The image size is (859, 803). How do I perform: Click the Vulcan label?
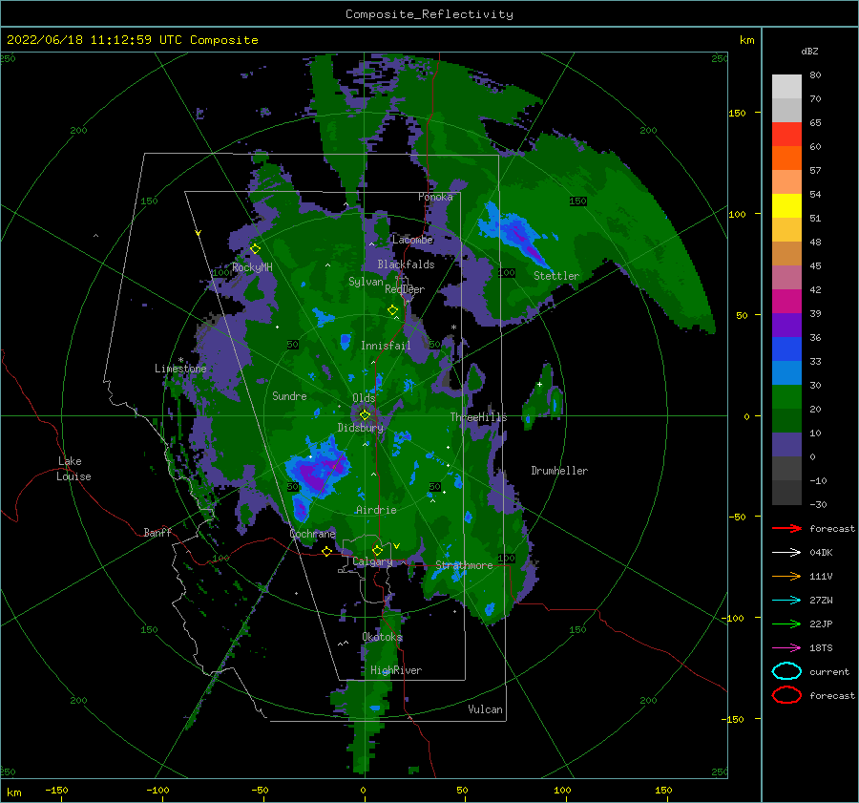pyautogui.click(x=485, y=709)
